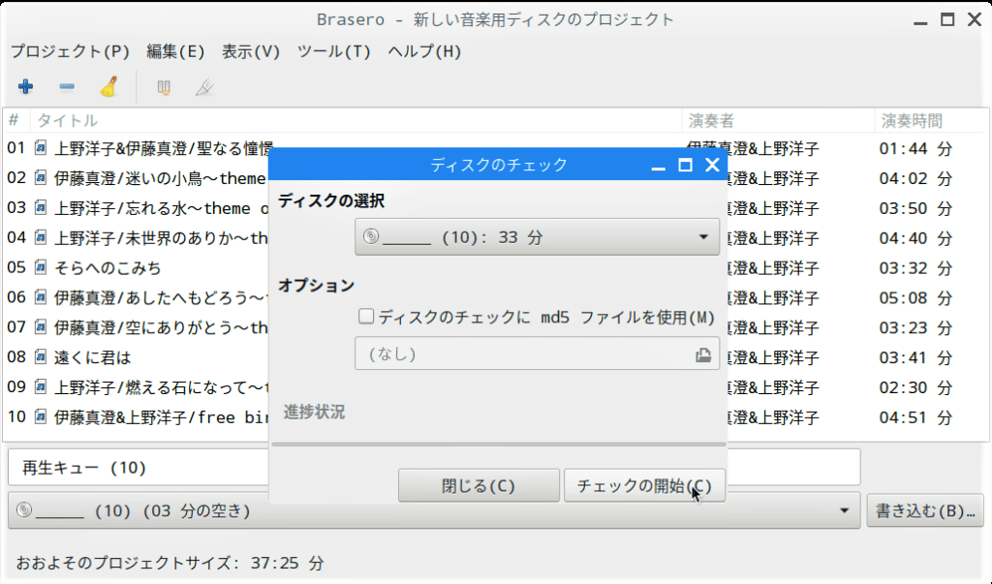Click the 再生キュー (10) disc title field
Viewport: 992px width, 584px height.
(434, 467)
